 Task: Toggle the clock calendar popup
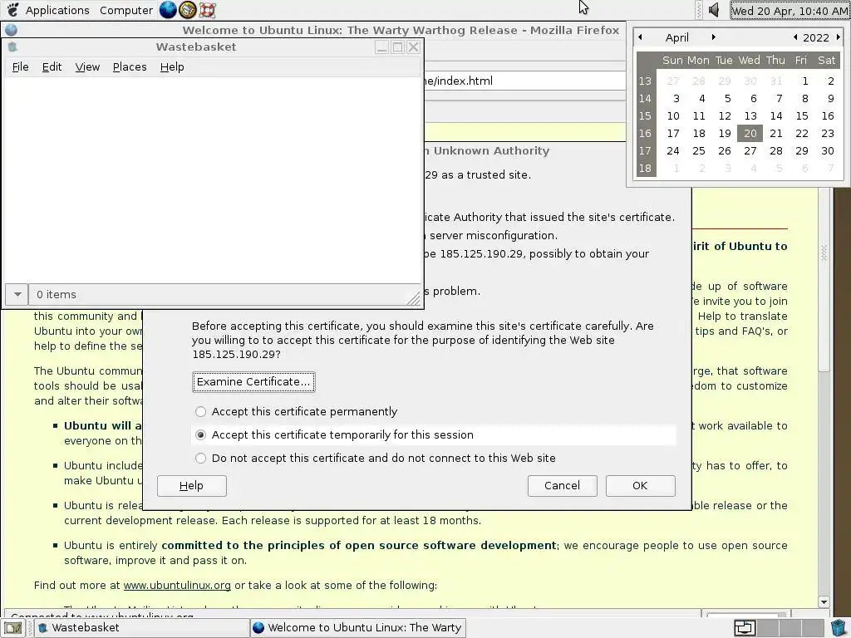(790, 10)
